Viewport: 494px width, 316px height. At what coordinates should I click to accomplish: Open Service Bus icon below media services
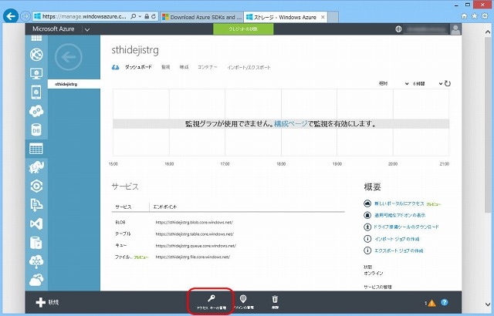[x=36, y=205]
